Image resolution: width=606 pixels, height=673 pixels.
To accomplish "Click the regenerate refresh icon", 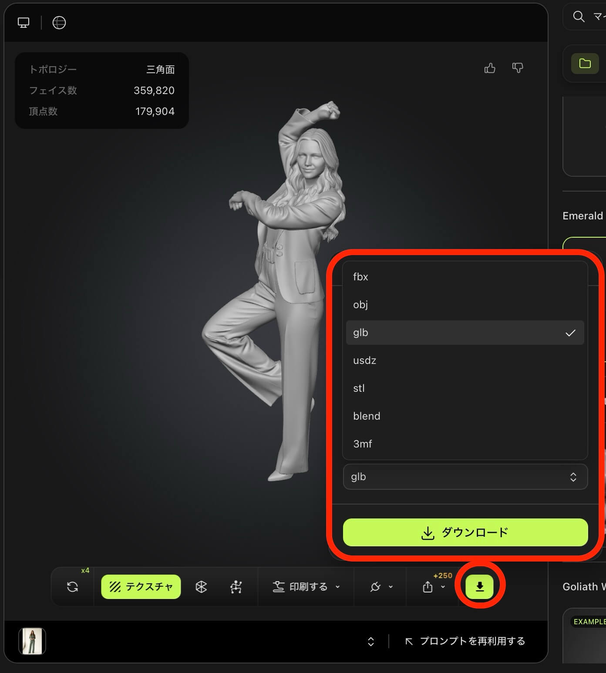I will pos(73,587).
